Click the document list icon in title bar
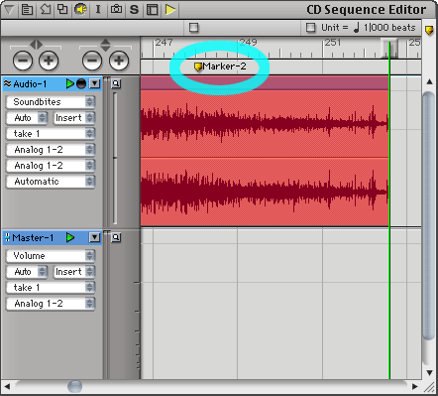The height and width of the screenshot is (396, 438). pos(27,10)
